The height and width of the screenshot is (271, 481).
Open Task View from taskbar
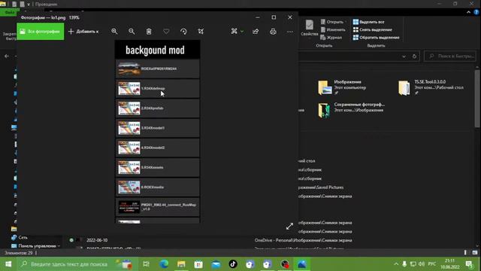tap(147, 264)
